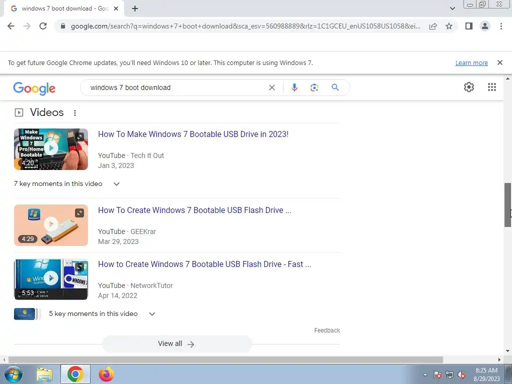Viewport: 512px width, 384px height.
Task: Open Chrome three-dot menu
Action: [x=501, y=26]
